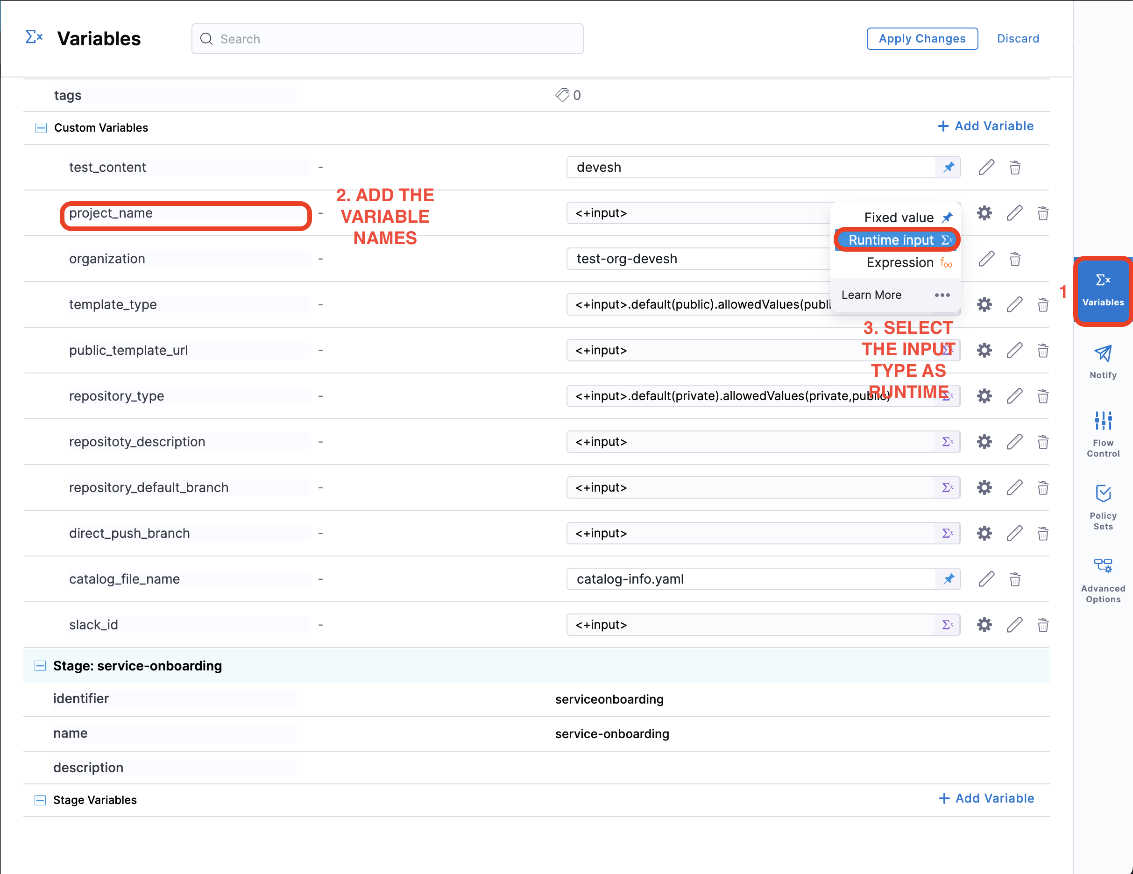
Task: Delete the test_content variable
Action: coord(1015,168)
